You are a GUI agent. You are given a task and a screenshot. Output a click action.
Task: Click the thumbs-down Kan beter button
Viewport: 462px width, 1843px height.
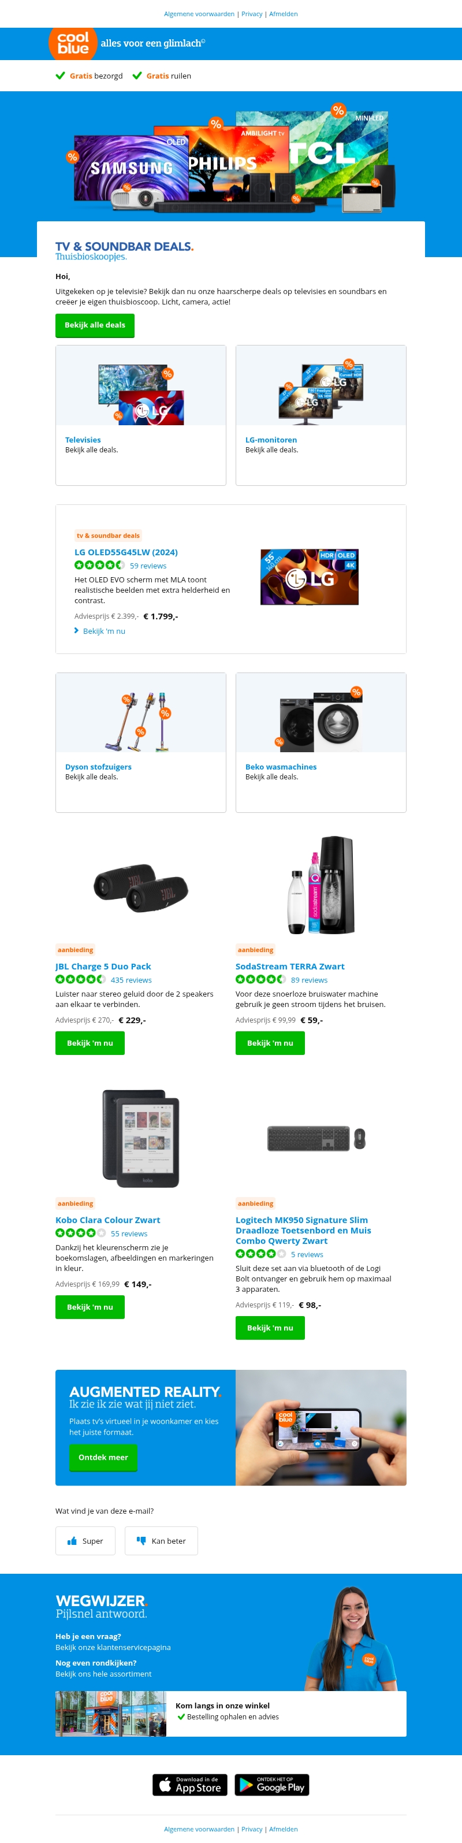(x=161, y=1540)
